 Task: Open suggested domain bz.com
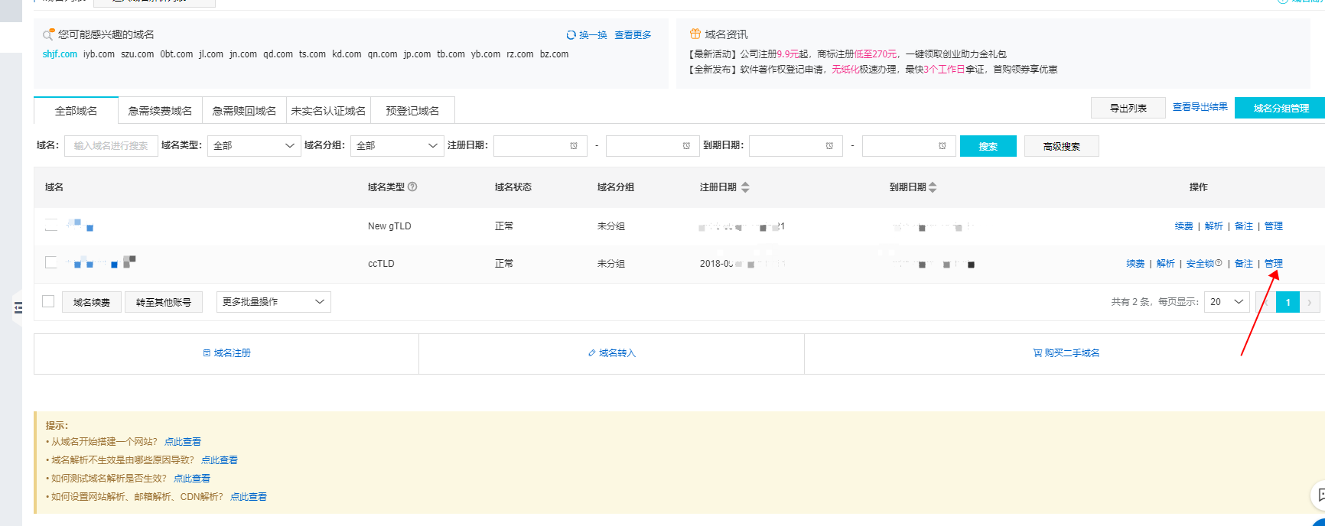(554, 54)
